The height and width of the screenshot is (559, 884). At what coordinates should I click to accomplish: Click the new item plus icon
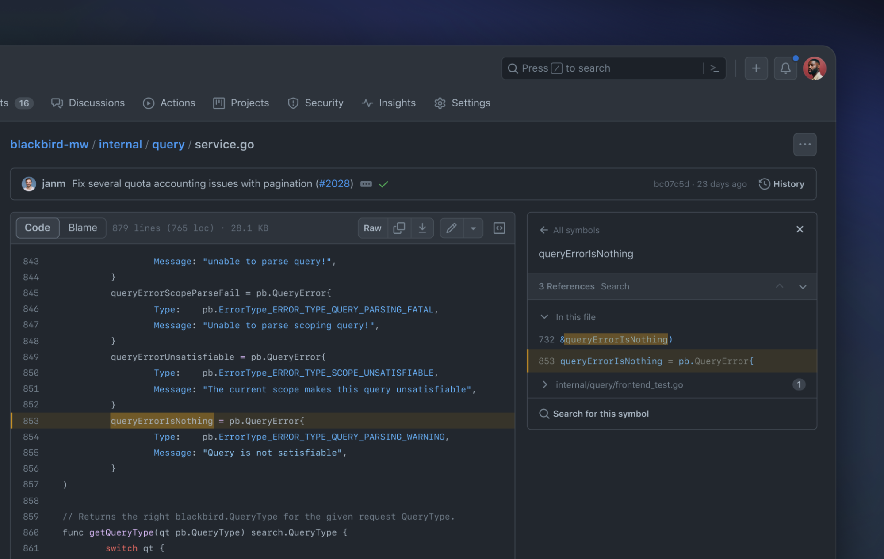click(x=756, y=68)
